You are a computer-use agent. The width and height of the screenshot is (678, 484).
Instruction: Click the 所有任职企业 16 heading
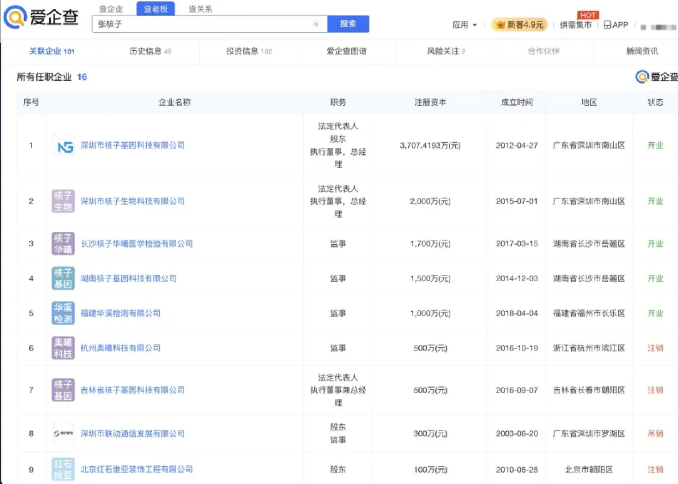click(x=52, y=77)
